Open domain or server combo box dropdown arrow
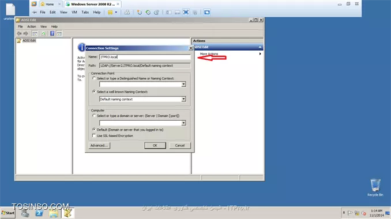The image size is (391, 219). (x=183, y=123)
